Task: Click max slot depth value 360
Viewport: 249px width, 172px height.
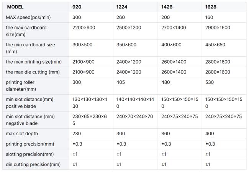Action: tap(165, 134)
